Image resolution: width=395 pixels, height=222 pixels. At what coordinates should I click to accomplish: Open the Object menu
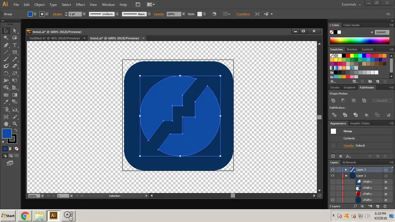click(x=39, y=5)
